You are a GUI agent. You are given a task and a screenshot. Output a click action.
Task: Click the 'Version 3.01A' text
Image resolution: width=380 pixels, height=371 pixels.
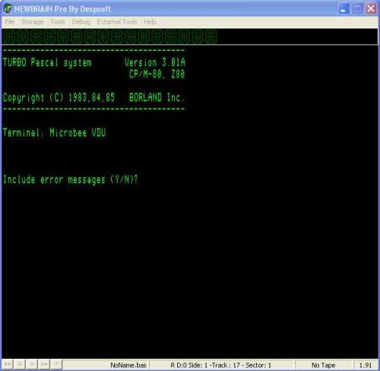click(155, 62)
